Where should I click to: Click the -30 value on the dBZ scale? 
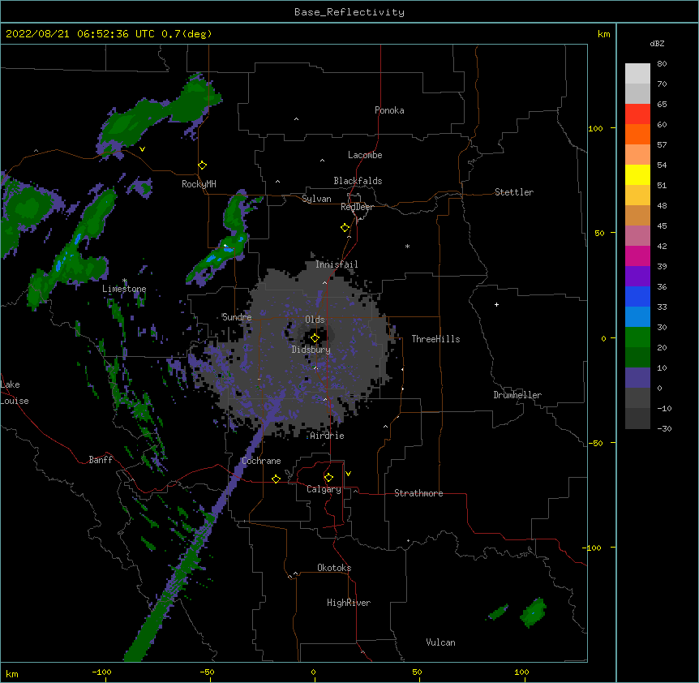point(664,428)
